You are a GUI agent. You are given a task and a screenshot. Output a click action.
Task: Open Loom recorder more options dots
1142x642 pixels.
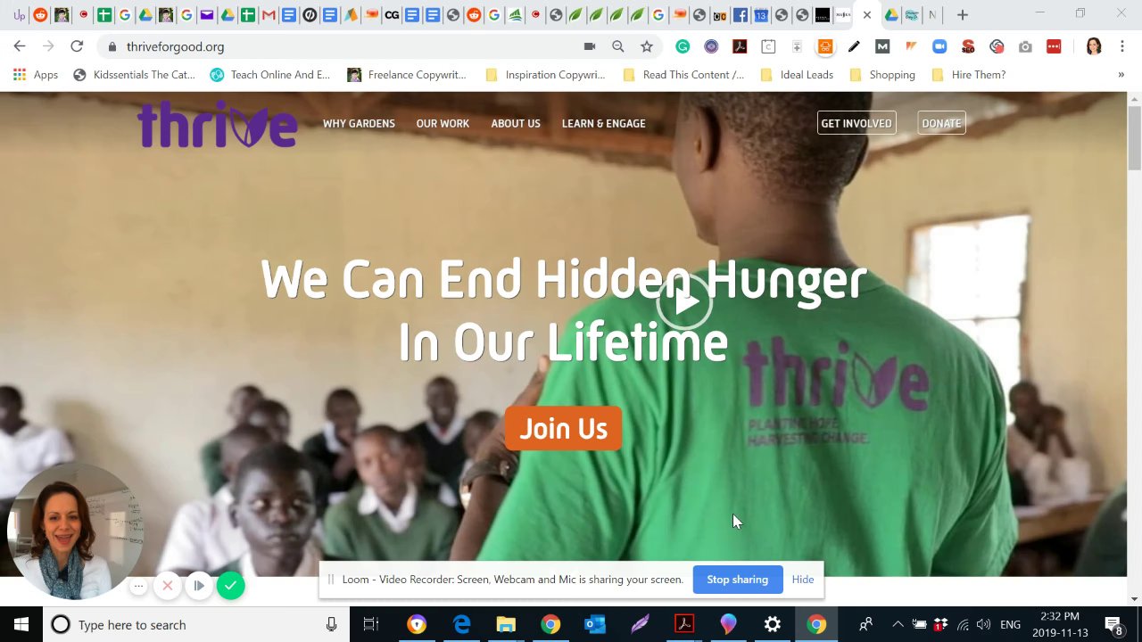138,586
